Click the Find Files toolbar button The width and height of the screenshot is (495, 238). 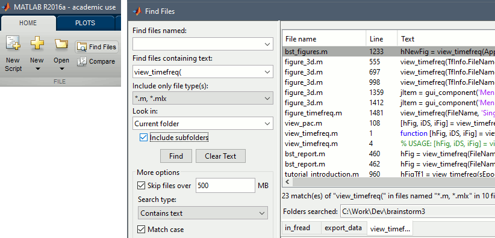pyautogui.click(x=96, y=47)
